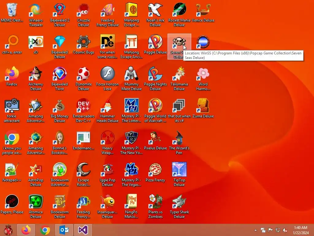314x236 pixels.
Task: Select the MEMZ-Dest... Recycle Bin icon
Action: click(x=12, y=10)
